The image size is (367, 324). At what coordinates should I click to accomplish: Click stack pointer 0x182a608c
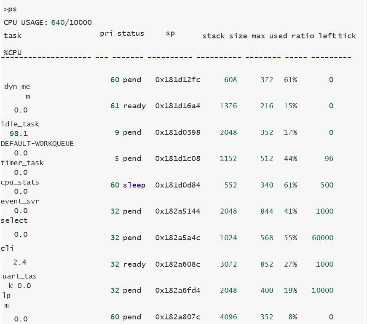coord(178,264)
